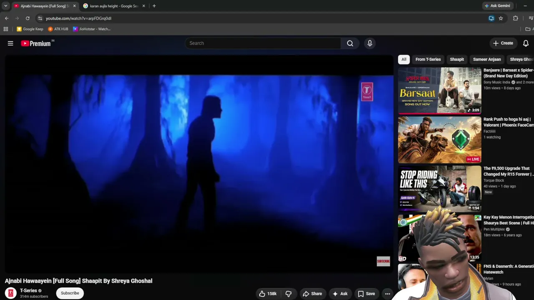Click the 314m subscribers text
Image resolution: width=534 pixels, height=300 pixels.
[x=34, y=297]
